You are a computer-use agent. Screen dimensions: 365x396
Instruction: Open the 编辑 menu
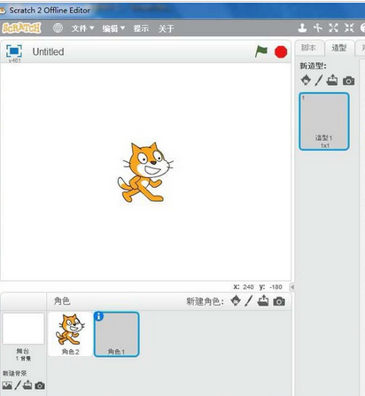113,28
